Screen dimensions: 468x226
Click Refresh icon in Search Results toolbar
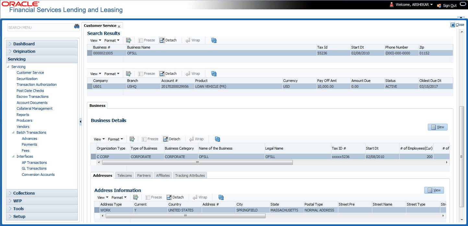(x=214, y=40)
